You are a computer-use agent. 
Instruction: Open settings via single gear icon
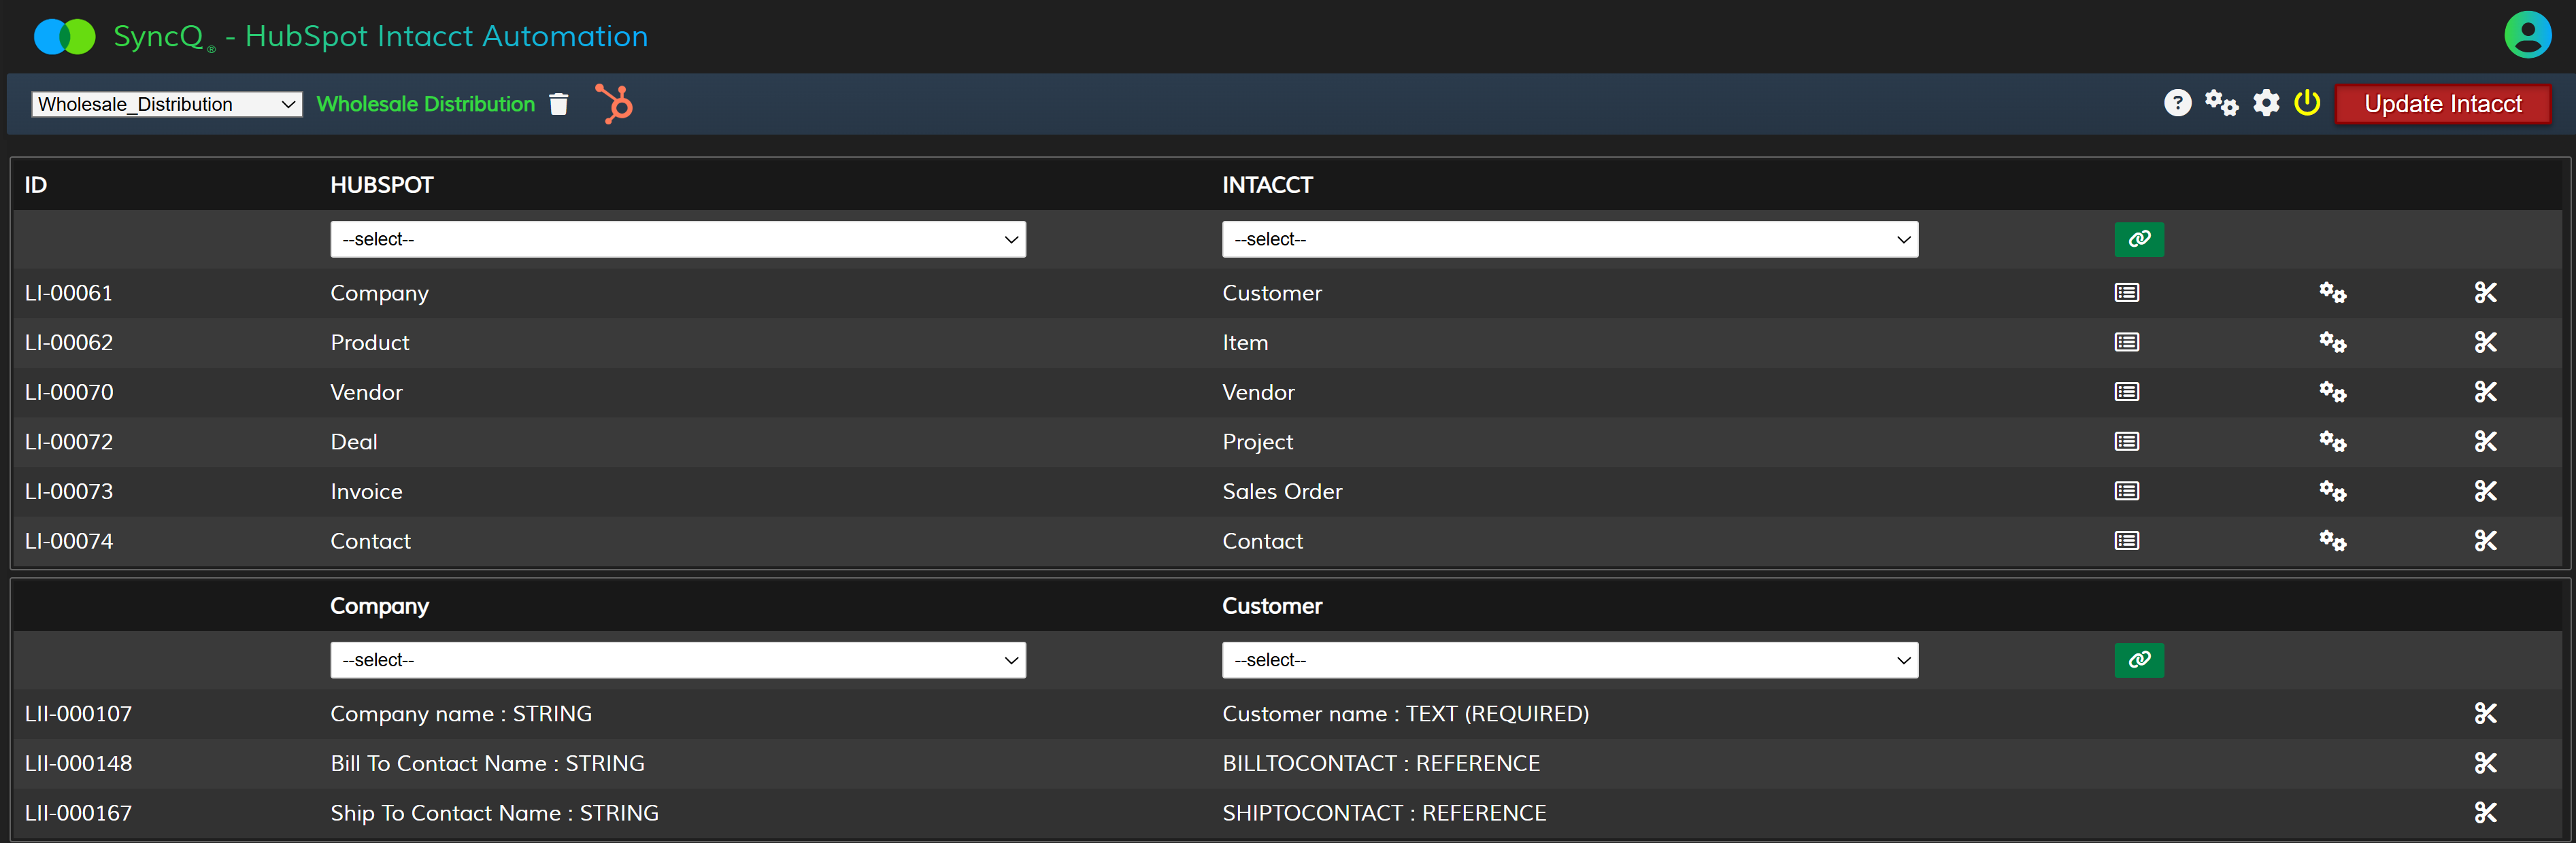(x=2266, y=103)
